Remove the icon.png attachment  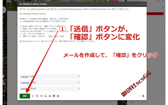[79, 76]
